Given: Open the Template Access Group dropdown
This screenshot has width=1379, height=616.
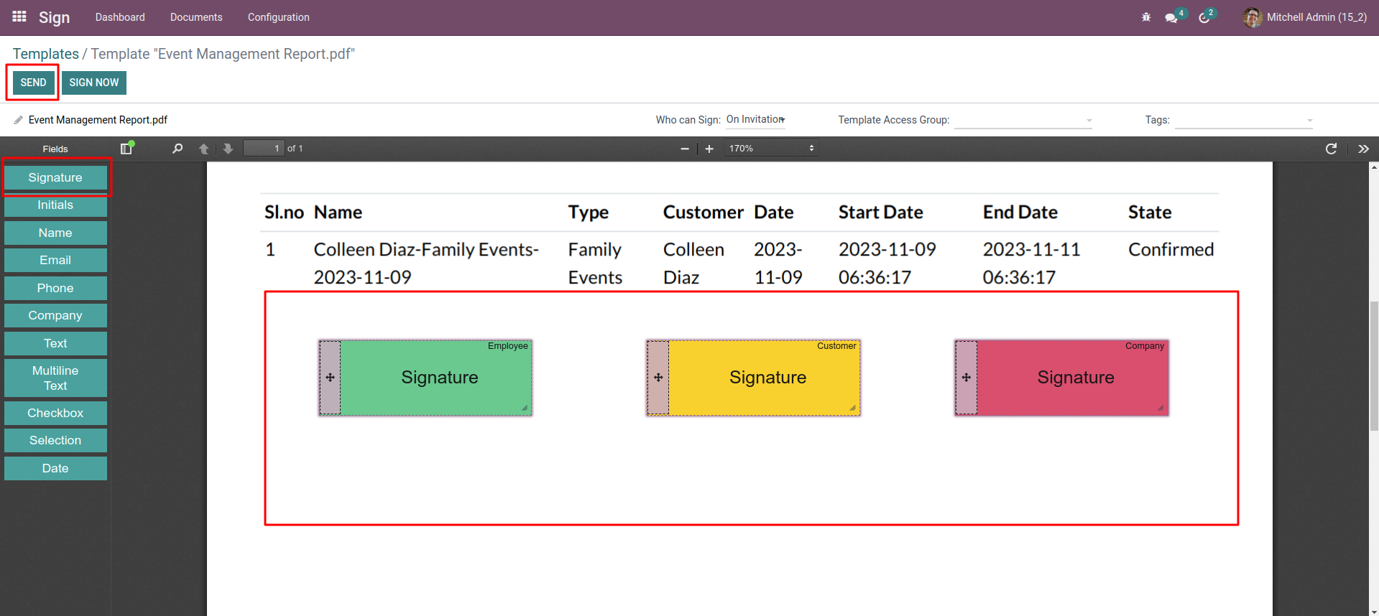Looking at the screenshot, I should click(x=1023, y=121).
